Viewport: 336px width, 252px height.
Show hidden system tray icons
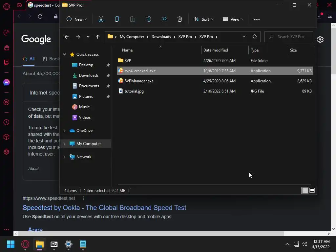click(x=287, y=244)
